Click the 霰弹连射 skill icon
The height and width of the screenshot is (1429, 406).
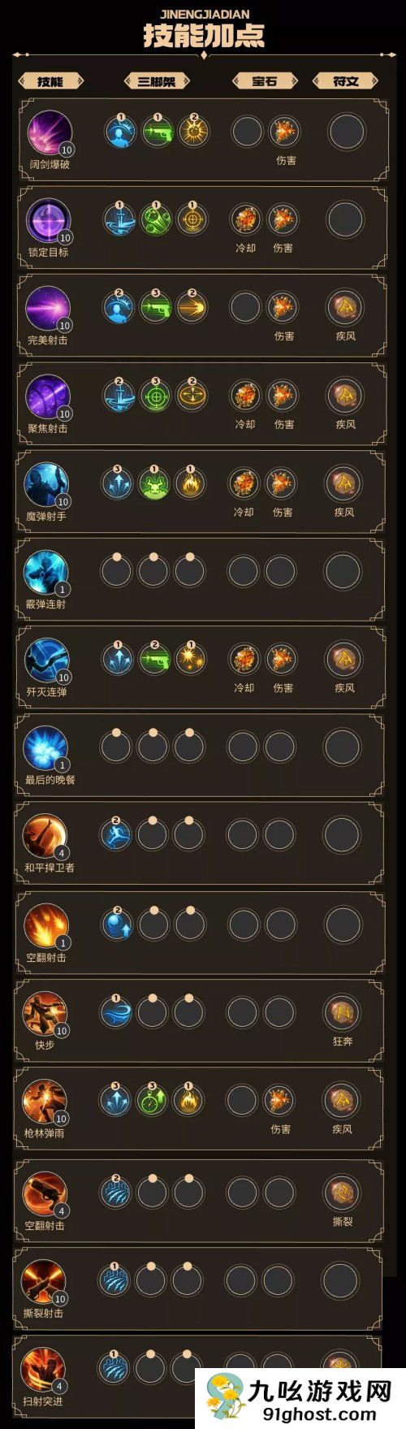(46, 573)
